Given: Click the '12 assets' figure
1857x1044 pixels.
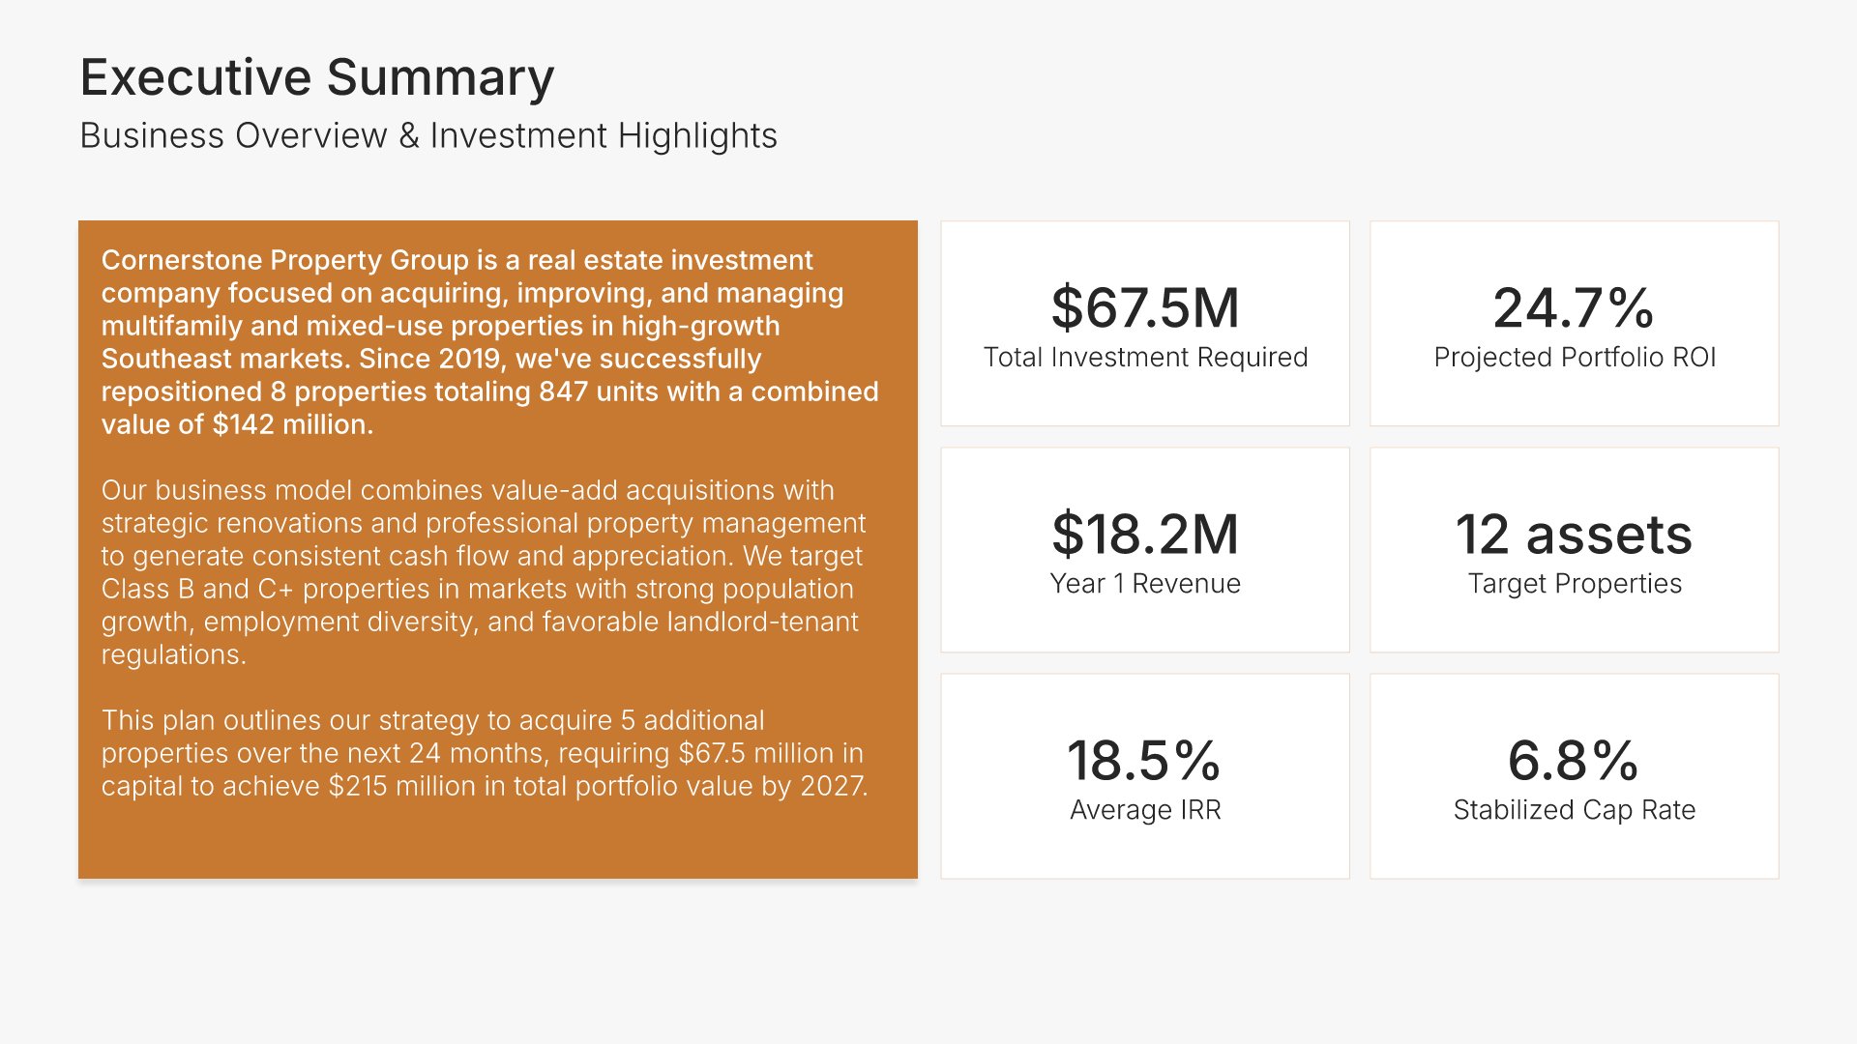Looking at the screenshot, I should pos(1574,534).
